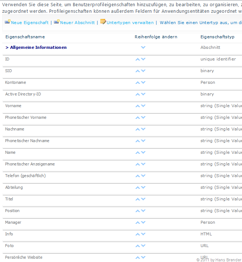Move Nachname property down
This screenshot has width=242, height=262.
[x=143, y=129]
